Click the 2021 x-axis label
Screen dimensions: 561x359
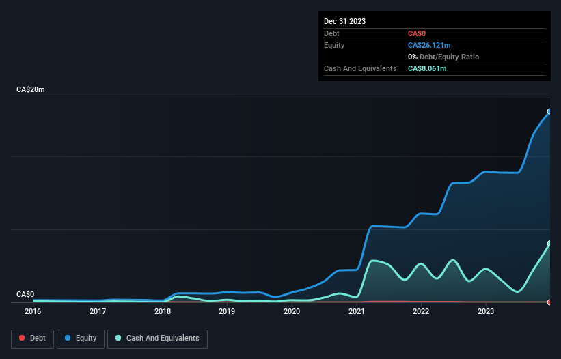(x=357, y=311)
